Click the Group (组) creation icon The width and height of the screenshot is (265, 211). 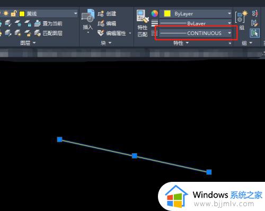[241, 17]
